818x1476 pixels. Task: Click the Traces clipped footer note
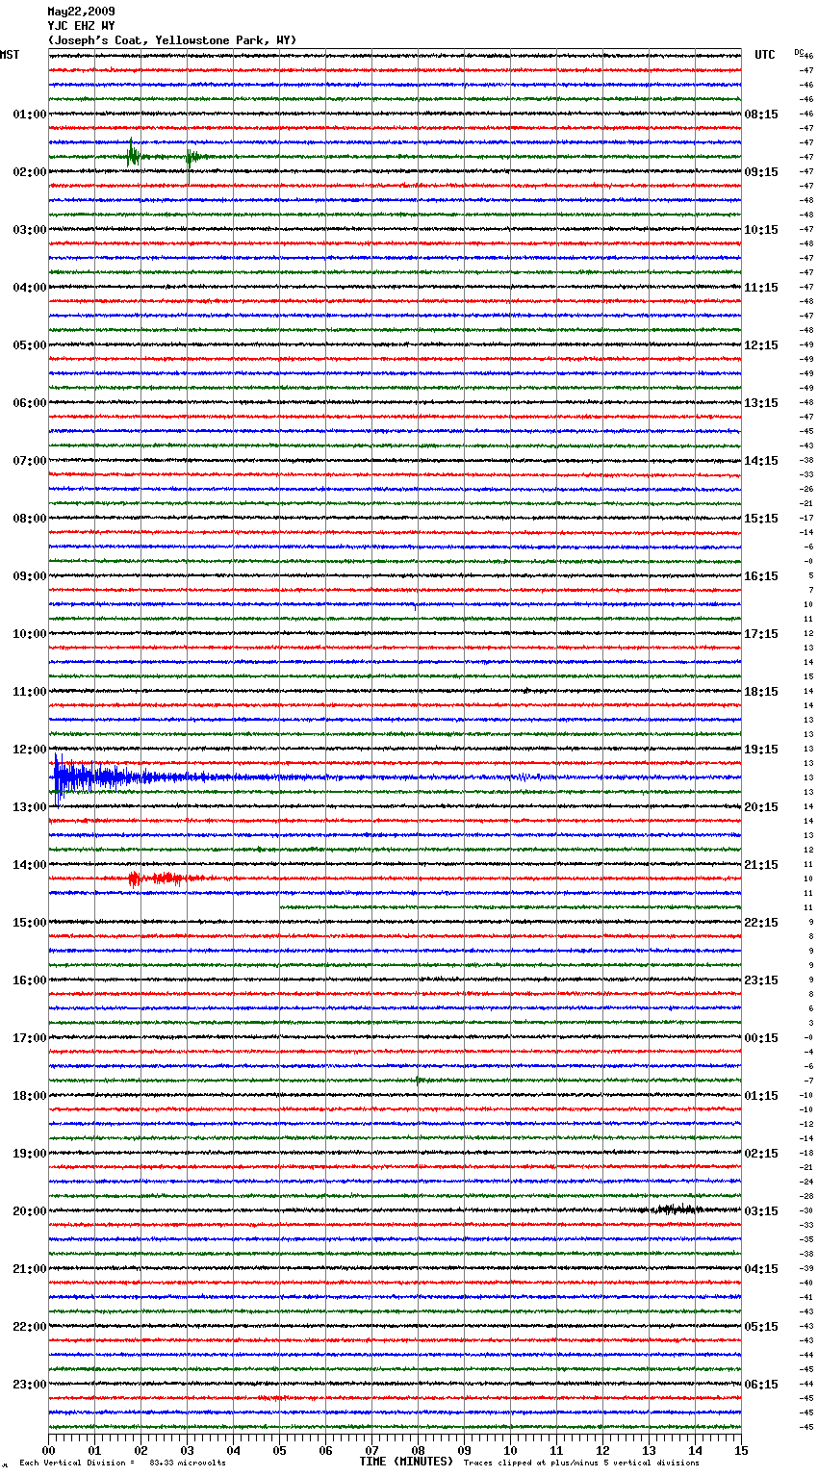(581, 1463)
